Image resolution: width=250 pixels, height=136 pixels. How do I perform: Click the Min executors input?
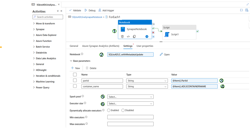click(x=130, y=117)
